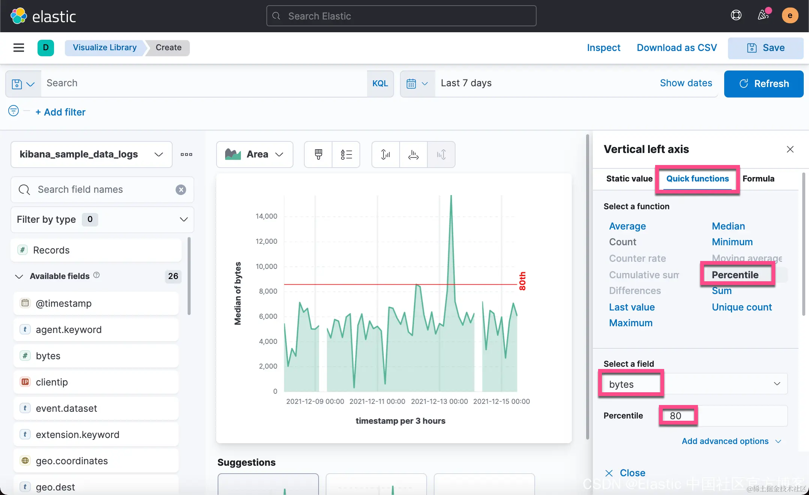
Task: Click the left axis settings icon
Action: 385,154
